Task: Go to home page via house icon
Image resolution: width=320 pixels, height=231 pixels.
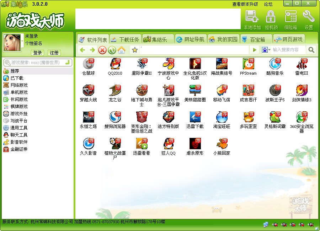Action: tap(122, 50)
